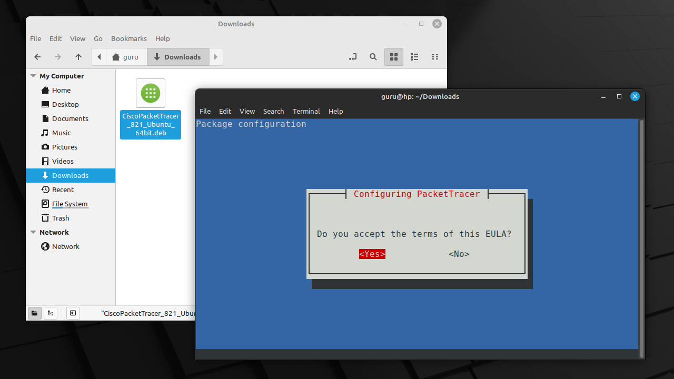Show tree view button in status bar

click(51, 313)
